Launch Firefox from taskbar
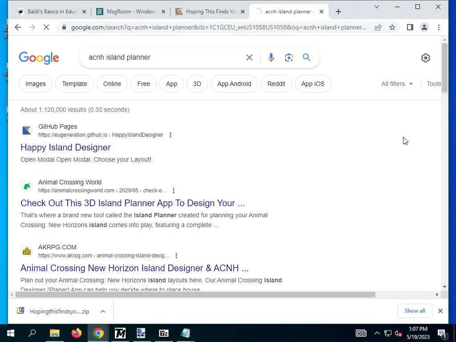The image size is (456, 342). [x=77, y=333]
